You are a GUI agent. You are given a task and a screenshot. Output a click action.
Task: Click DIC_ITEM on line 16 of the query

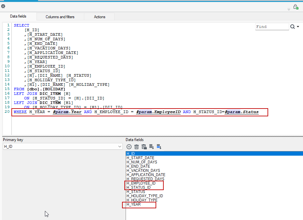50,94
